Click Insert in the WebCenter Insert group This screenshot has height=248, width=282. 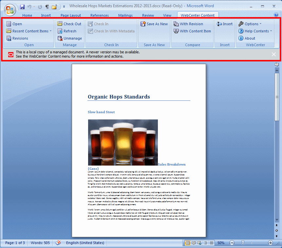point(225,24)
